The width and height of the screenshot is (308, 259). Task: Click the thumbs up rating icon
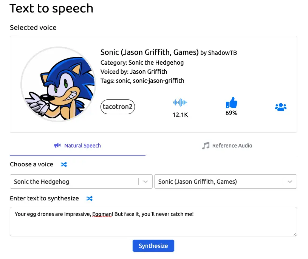(x=231, y=102)
